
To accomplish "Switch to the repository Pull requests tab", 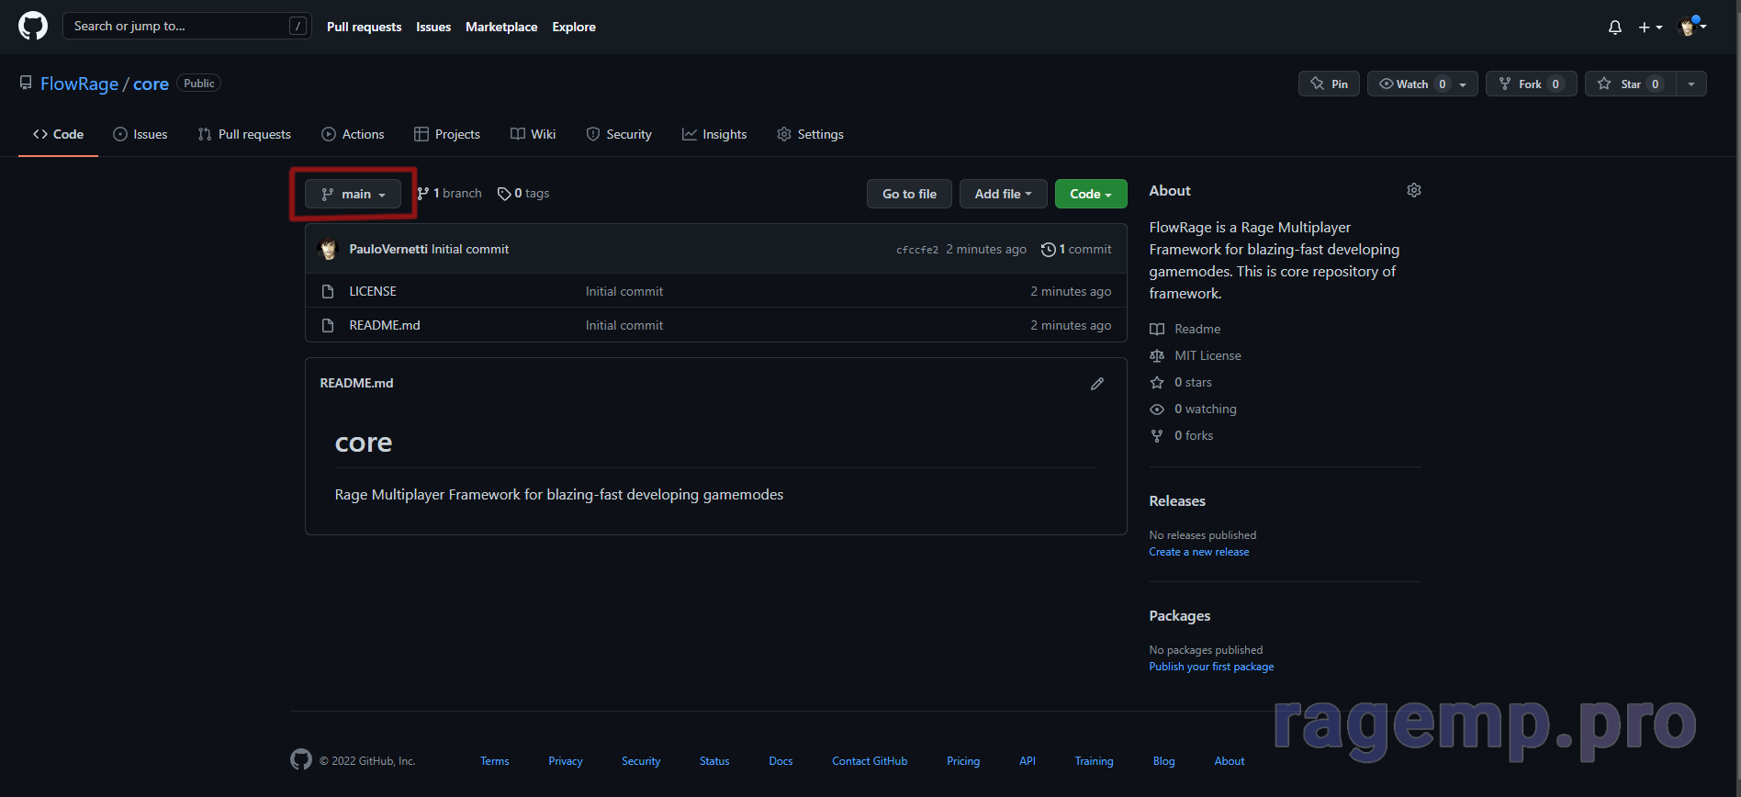I will click(x=244, y=134).
